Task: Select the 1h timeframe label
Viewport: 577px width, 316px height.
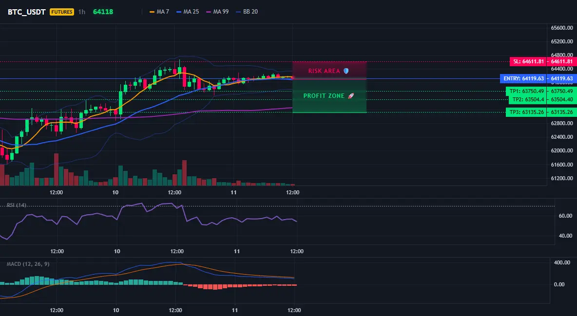Action: (x=82, y=12)
